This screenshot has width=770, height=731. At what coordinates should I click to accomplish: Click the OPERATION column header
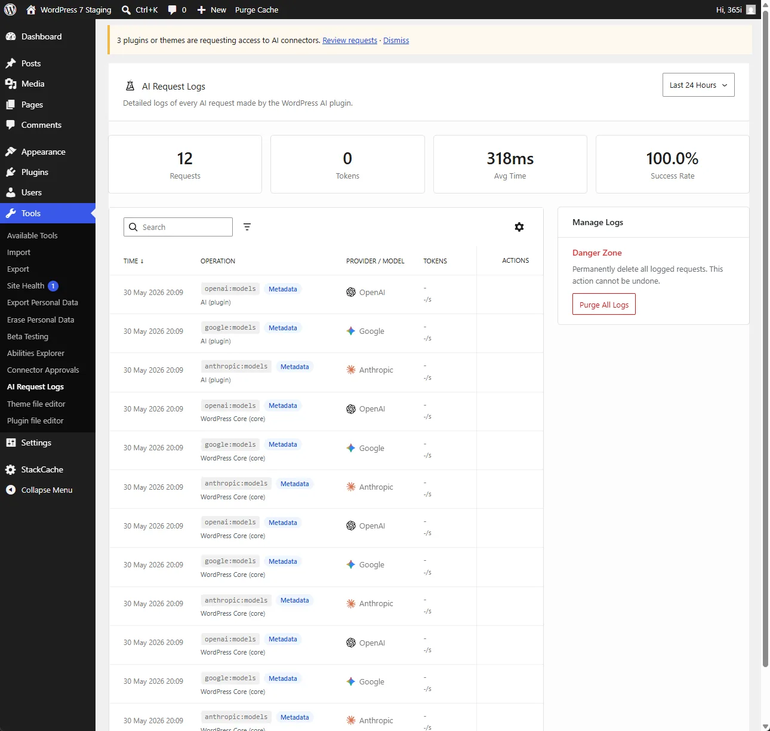(218, 261)
